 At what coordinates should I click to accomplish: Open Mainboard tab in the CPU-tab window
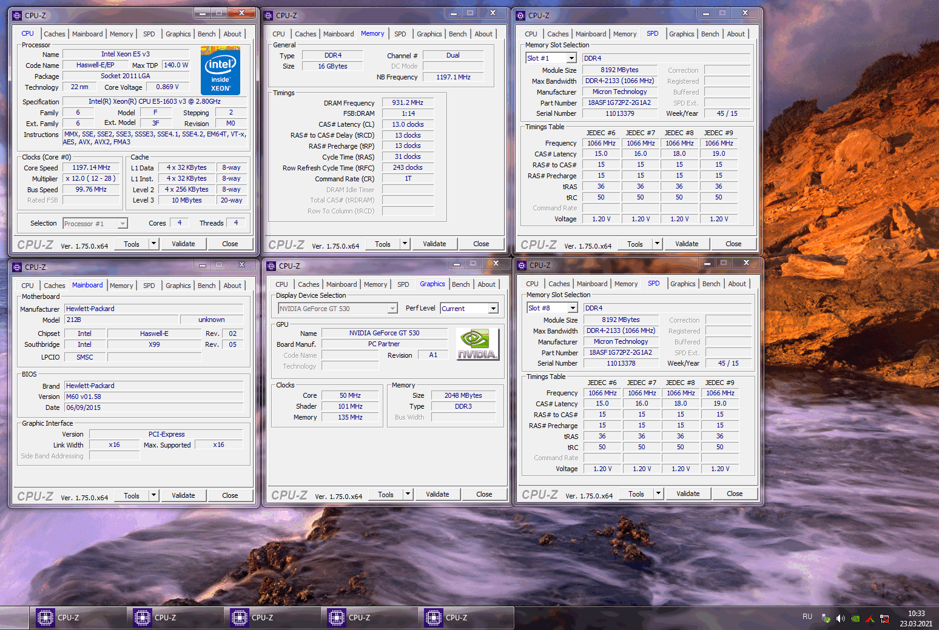[87, 34]
